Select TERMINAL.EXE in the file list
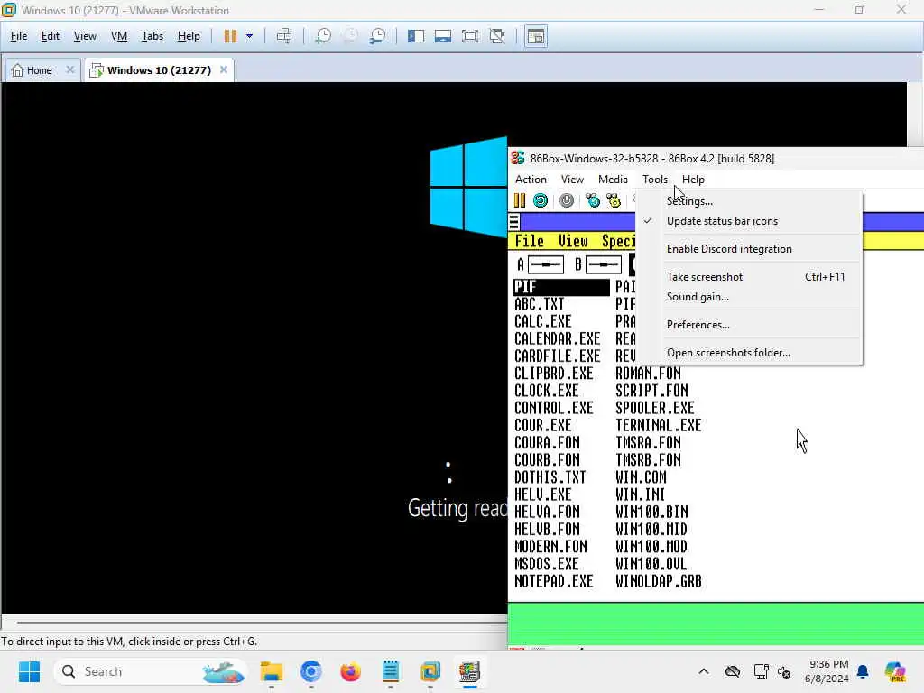Screen dimensions: 924x693 click(658, 426)
